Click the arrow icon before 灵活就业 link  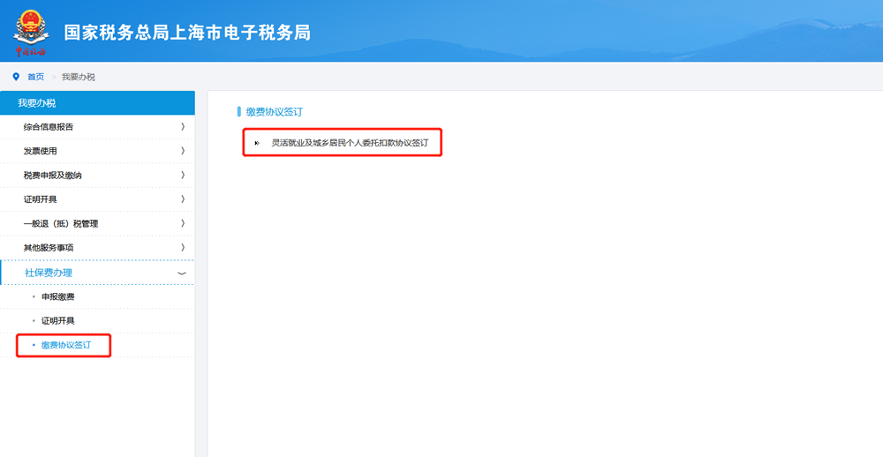pyautogui.click(x=257, y=142)
